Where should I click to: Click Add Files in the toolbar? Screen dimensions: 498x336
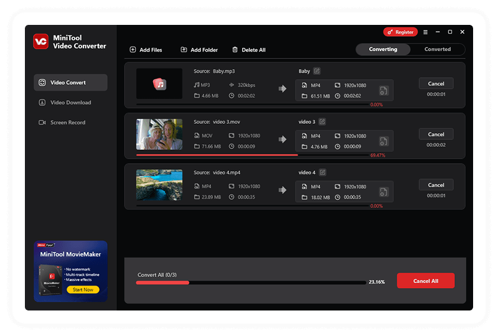(x=146, y=50)
